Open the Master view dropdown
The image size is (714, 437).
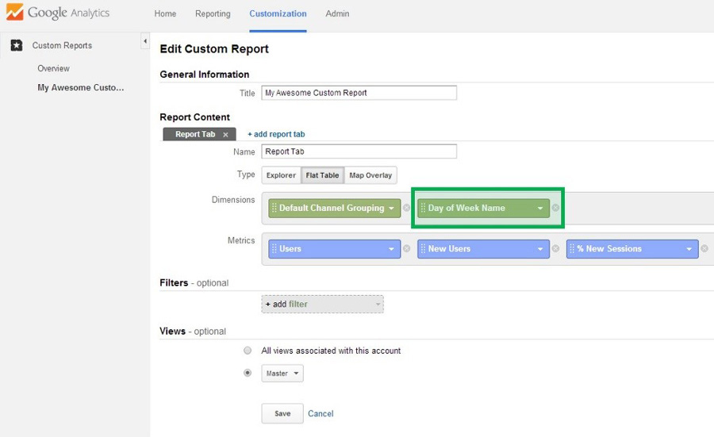pyautogui.click(x=282, y=374)
